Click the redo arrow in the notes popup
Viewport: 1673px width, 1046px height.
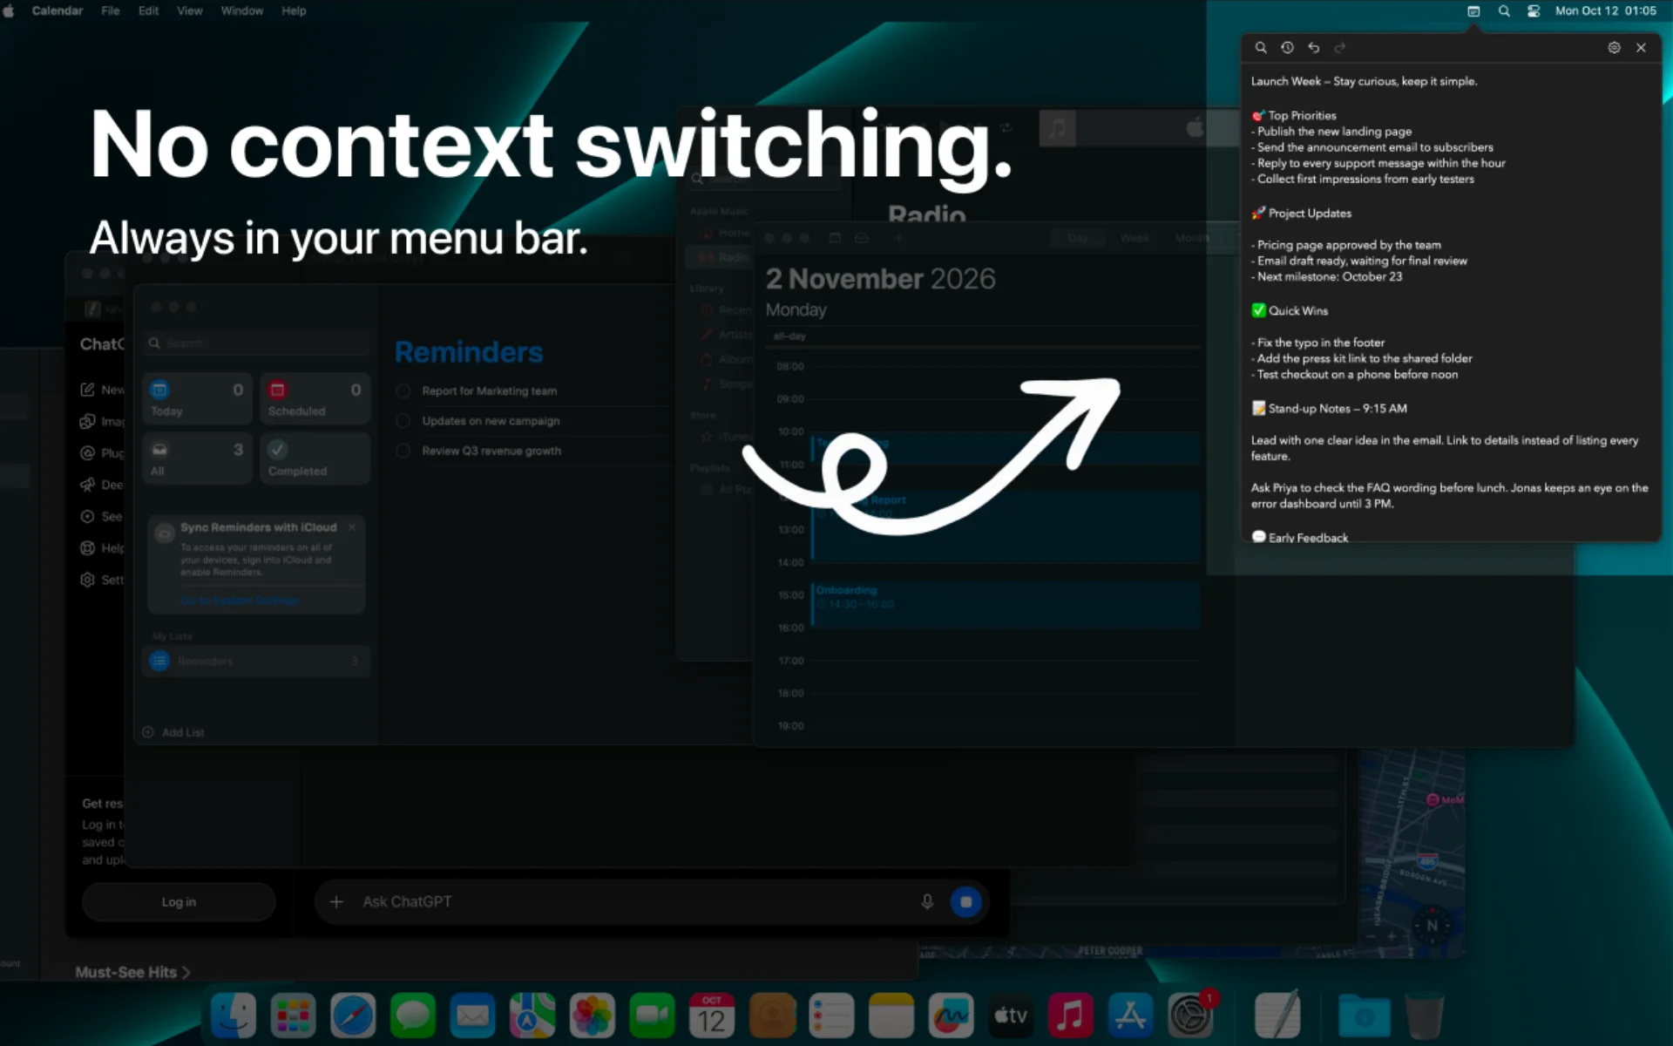(1340, 48)
